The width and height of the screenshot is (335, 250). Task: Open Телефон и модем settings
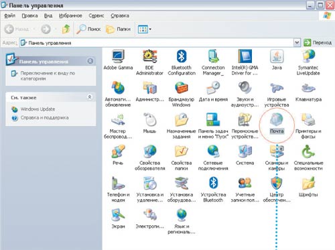[x=118, y=190]
